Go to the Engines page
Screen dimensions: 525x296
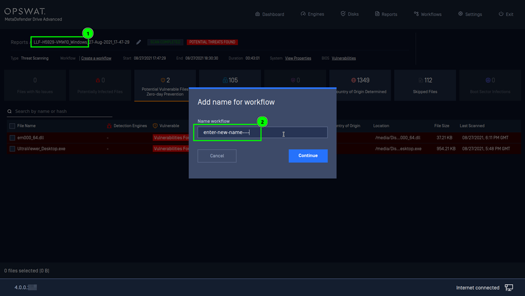coord(312,14)
